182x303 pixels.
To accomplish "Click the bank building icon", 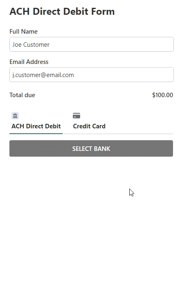I will 15,116.
